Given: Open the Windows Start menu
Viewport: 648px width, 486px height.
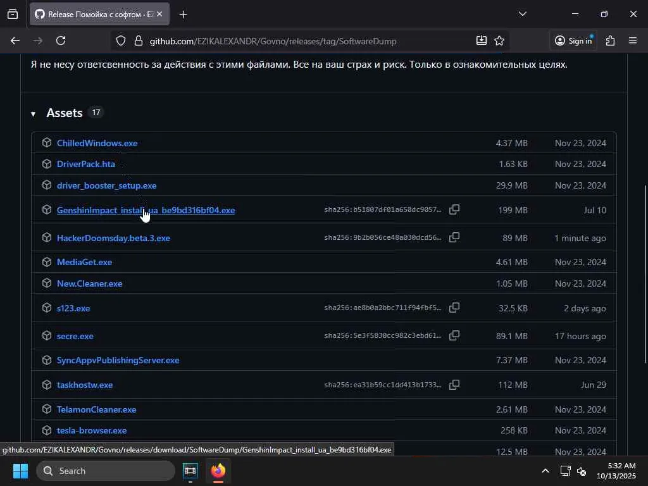Looking at the screenshot, I should (20, 471).
